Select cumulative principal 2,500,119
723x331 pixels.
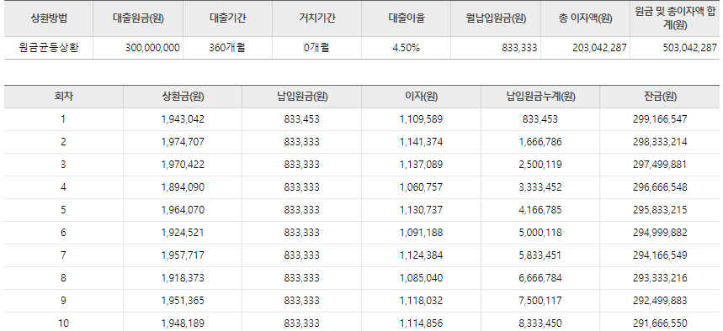pyautogui.click(x=540, y=165)
